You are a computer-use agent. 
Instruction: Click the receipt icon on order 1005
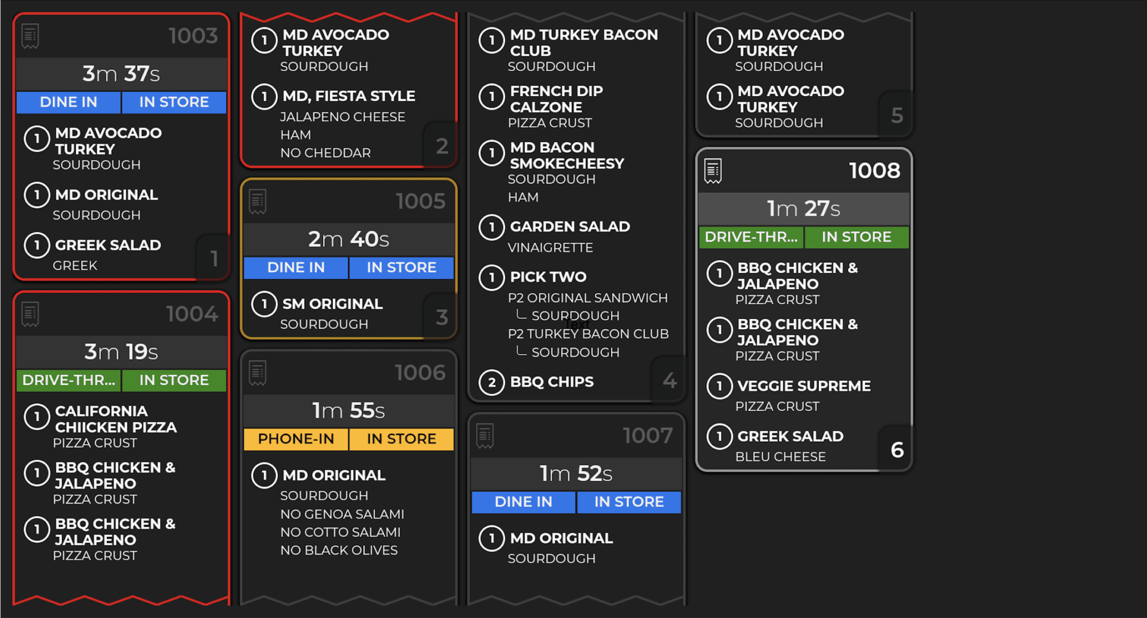point(258,202)
